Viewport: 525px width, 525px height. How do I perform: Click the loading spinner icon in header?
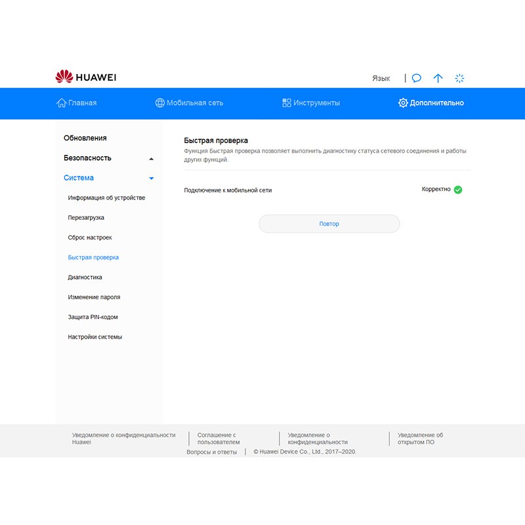pos(460,78)
